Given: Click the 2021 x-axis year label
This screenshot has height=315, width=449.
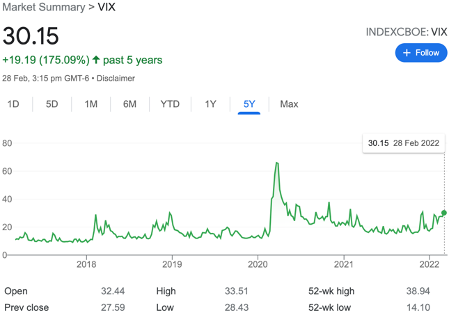Looking at the screenshot, I should point(344,264).
